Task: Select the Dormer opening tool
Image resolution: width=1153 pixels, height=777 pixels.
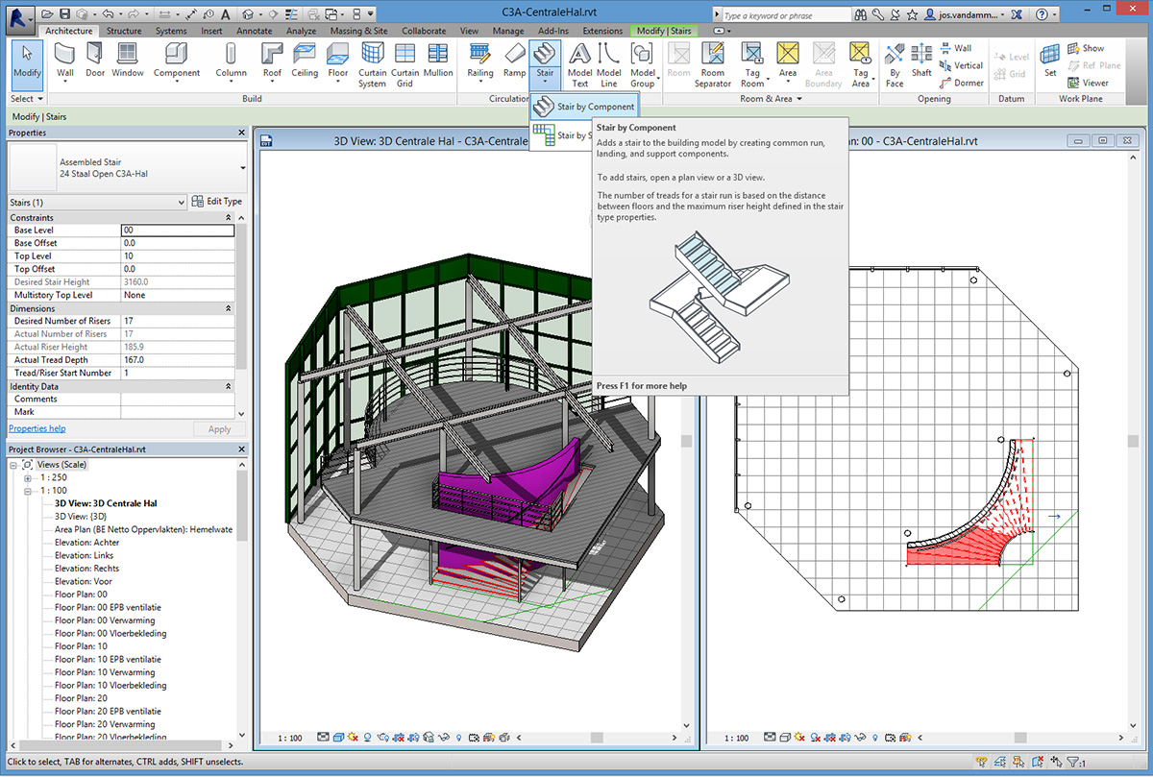Action: pyautogui.click(x=962, y=83)
